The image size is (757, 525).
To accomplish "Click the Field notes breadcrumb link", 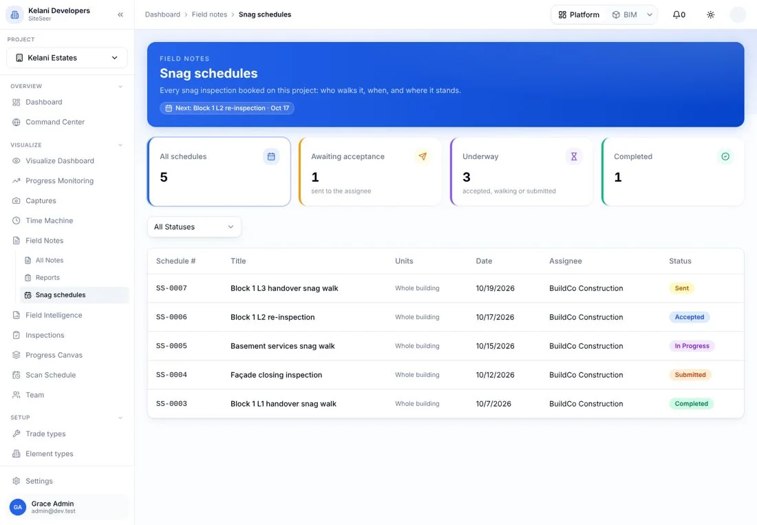I will pos(209,14).
